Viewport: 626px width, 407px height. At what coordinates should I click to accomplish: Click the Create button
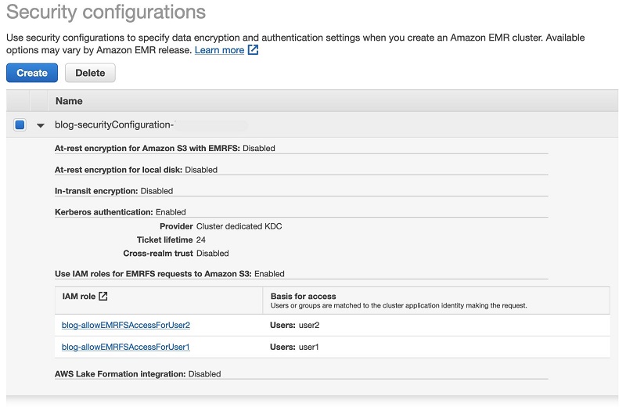click(32, 73)
